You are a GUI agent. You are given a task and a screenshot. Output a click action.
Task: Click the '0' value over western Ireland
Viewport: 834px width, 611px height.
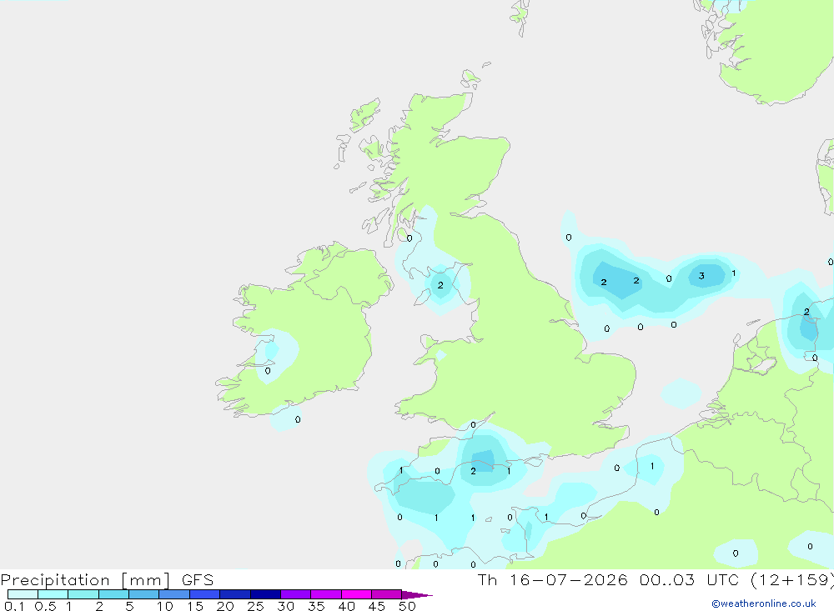268,371
